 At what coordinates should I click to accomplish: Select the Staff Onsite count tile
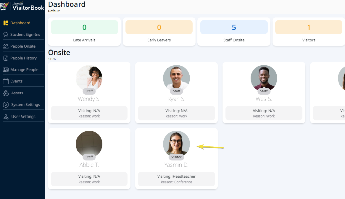click(x=234, y=32)
